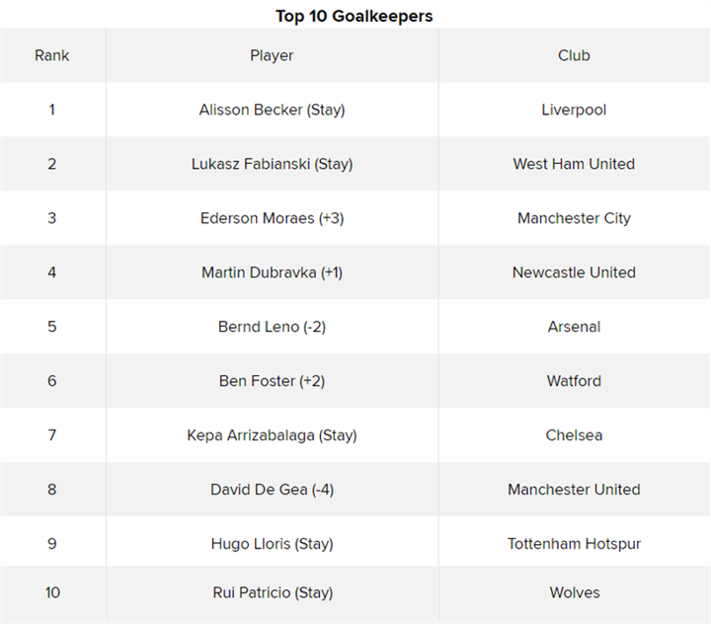Click Rui Patricio (Stay) entry
This screenshot has width=711, height=624.
272,592
